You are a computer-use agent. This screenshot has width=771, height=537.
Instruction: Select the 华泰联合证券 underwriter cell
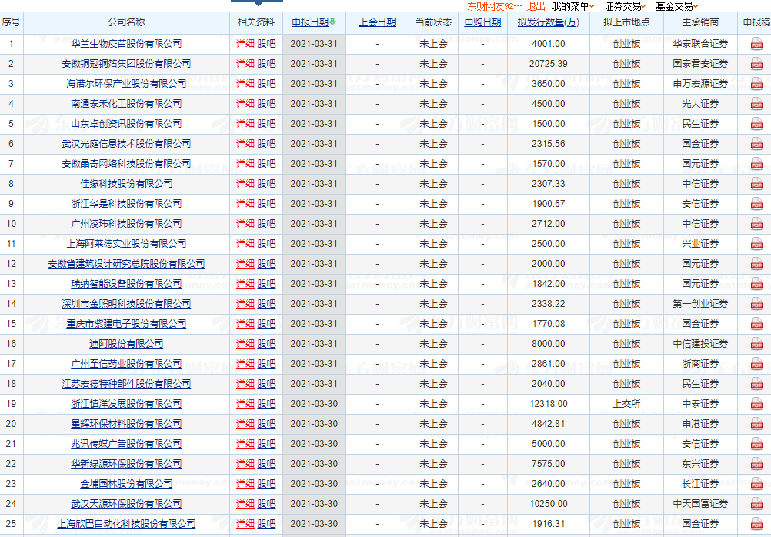tap(701, 44)
